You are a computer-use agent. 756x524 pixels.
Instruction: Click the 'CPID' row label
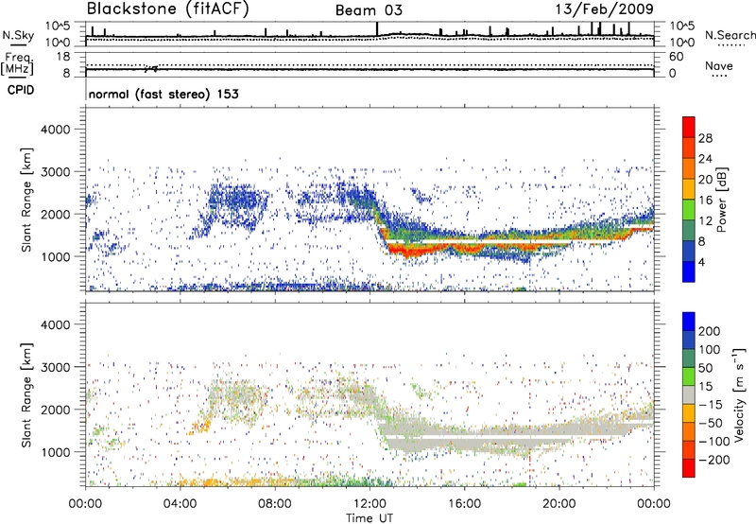[x=21, y=90]
